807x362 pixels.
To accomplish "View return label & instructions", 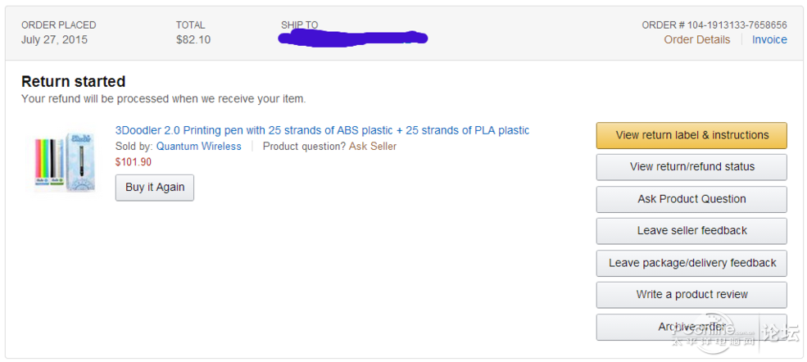I will tap(691, 135).
